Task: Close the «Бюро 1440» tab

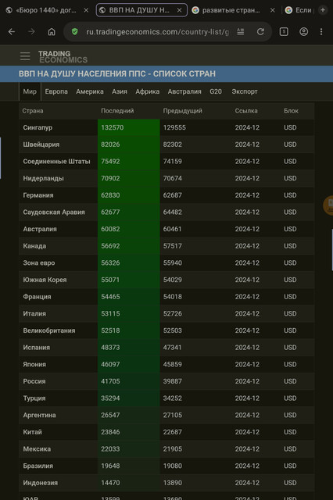Action: point(86,10)
